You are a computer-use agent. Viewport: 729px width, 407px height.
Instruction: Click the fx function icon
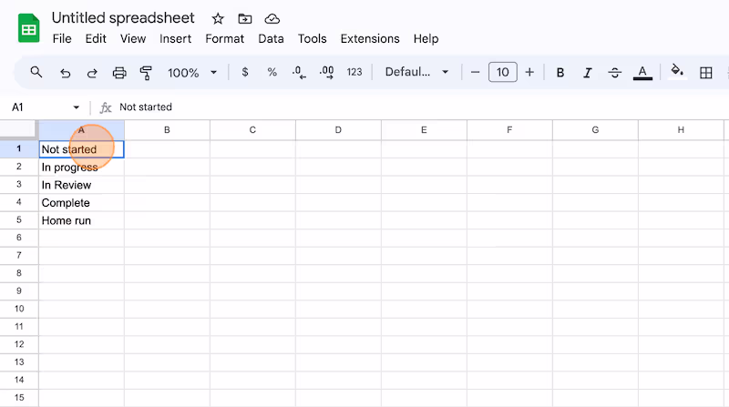[x=106, y=107]
